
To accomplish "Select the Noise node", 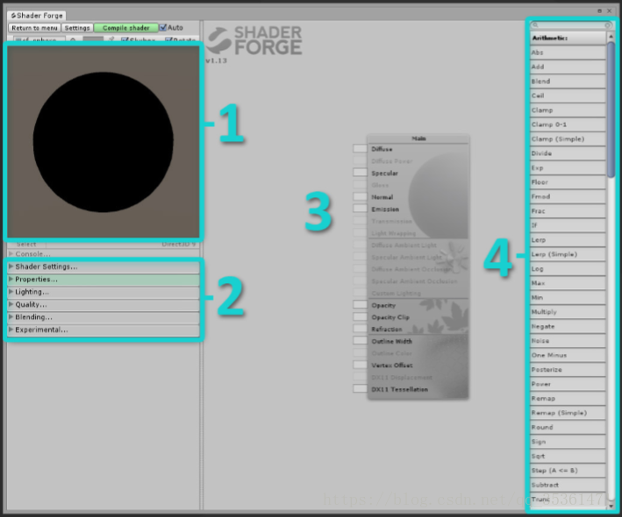I will pos(568,341).
